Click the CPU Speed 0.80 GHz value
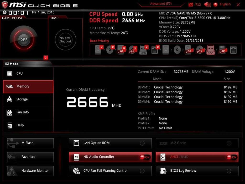This screenshot has width=245, height=184. tap(132, 14)
